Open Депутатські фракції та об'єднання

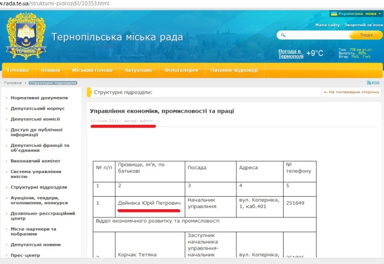pyautogui.click(x=40, y=148)
